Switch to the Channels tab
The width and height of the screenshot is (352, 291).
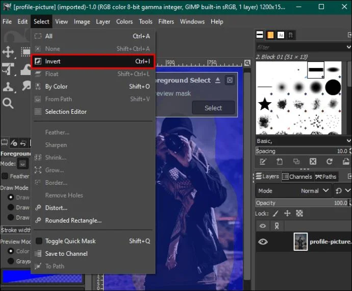pyautogui.click(x=297, y=177)
